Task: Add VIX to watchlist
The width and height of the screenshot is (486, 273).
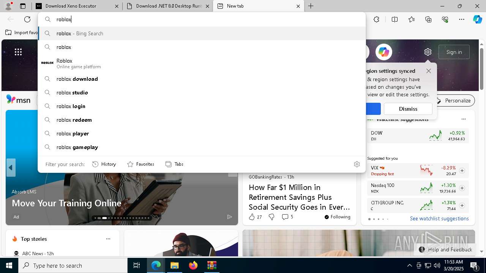Action: click(x=462, y=171)
